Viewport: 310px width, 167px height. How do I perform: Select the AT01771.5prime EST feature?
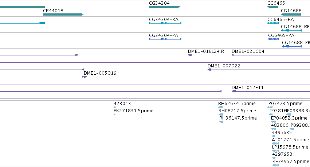(275, 143)
